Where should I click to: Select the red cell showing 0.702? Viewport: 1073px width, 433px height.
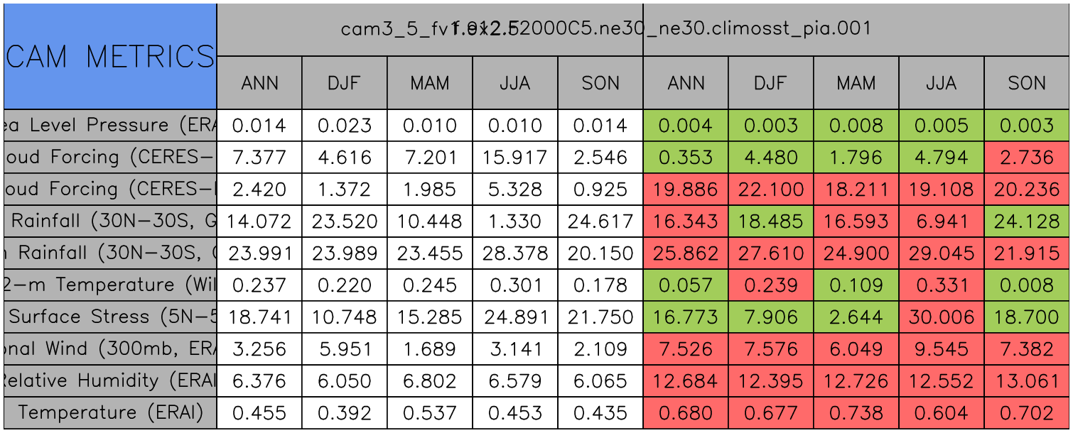click(x=1027, y=412)
